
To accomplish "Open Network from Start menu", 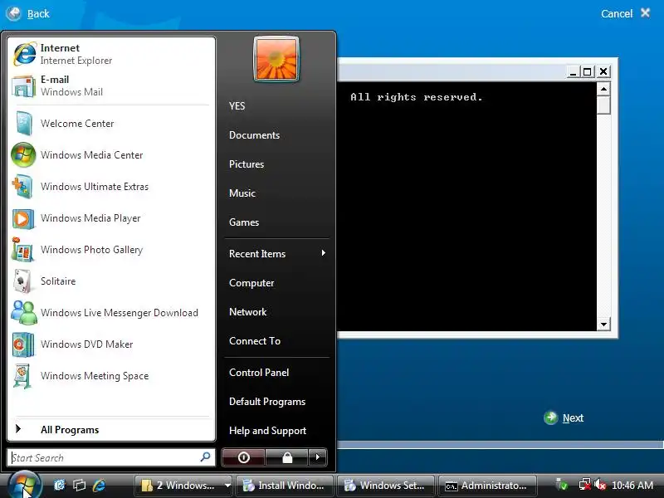I will (247, 312).
